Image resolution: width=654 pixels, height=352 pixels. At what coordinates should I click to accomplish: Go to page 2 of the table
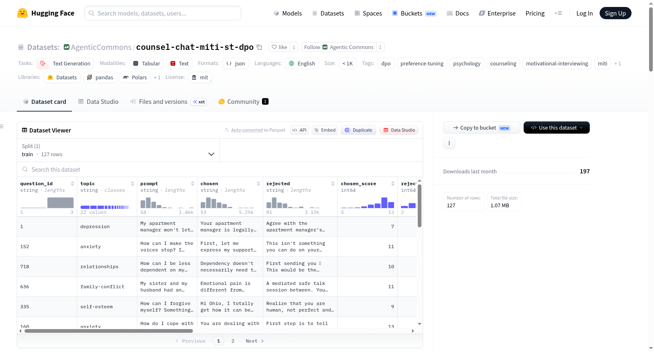[x=233, y=341]
